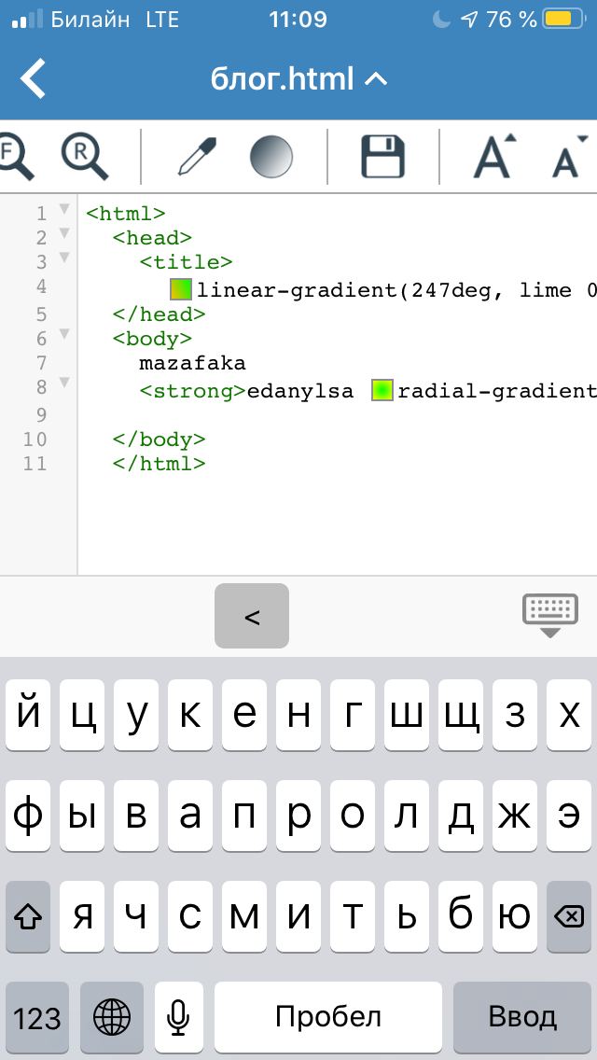597x1060 pixels.
Task: Tap the backspace delete key
Action: point(569,916)
